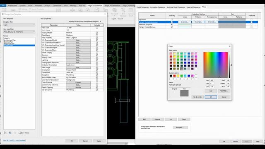Click the PANTONE button
This screenshot has width=265, height=149.
tap(224, 91)
